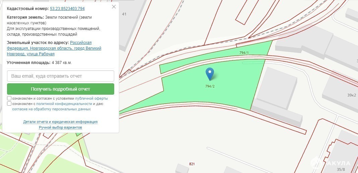Click the Получить подробный отчет button

(x=61, y=89)
